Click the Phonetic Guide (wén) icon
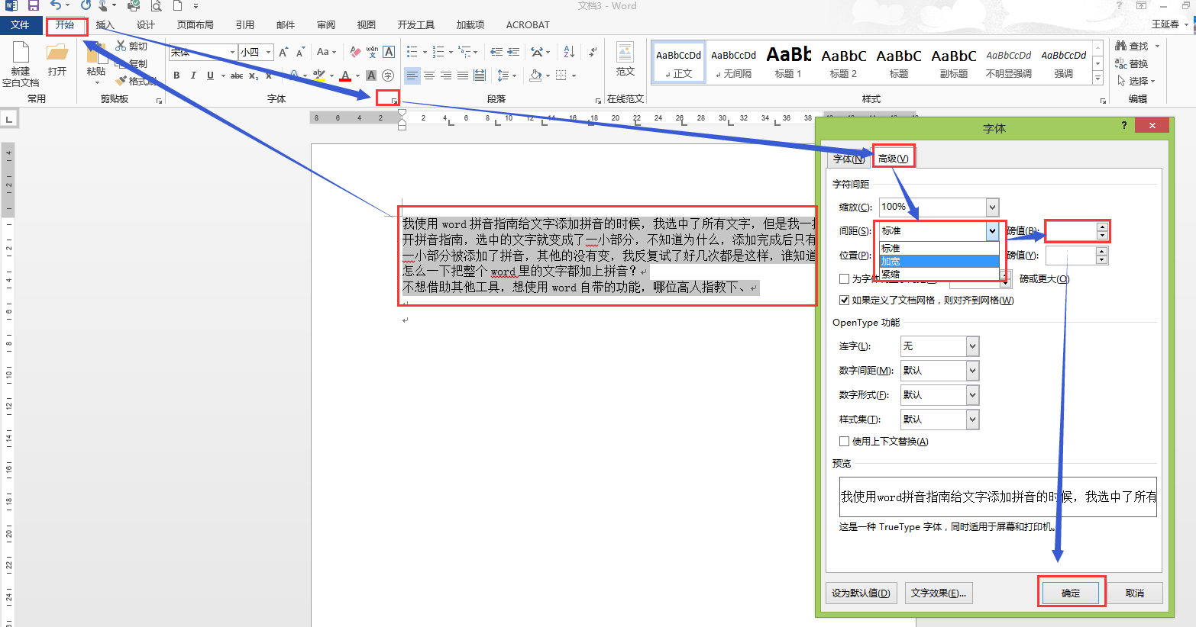This screenshot has width=1196, height=627. pos(372,52)
